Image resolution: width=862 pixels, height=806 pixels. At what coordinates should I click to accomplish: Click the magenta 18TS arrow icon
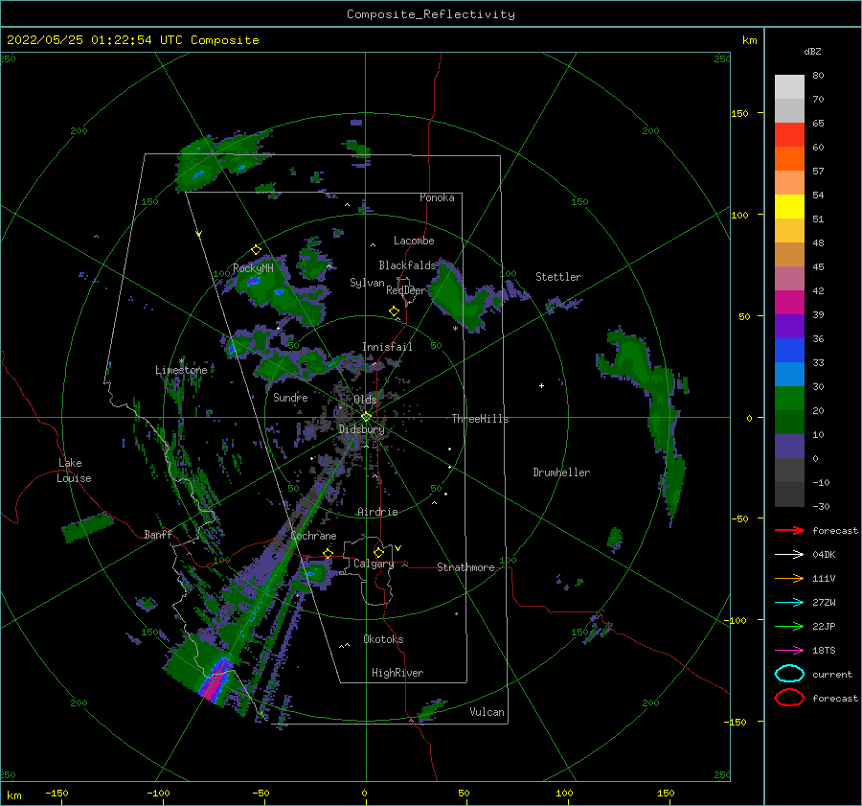click(789, 651)
